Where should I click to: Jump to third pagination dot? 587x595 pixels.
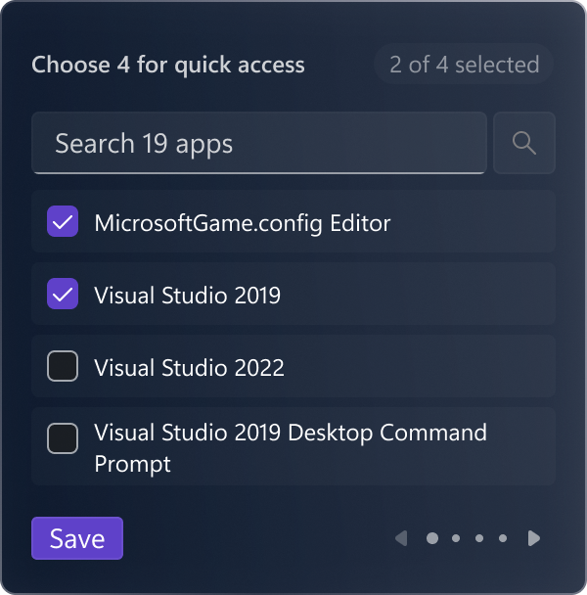point(479,538)
